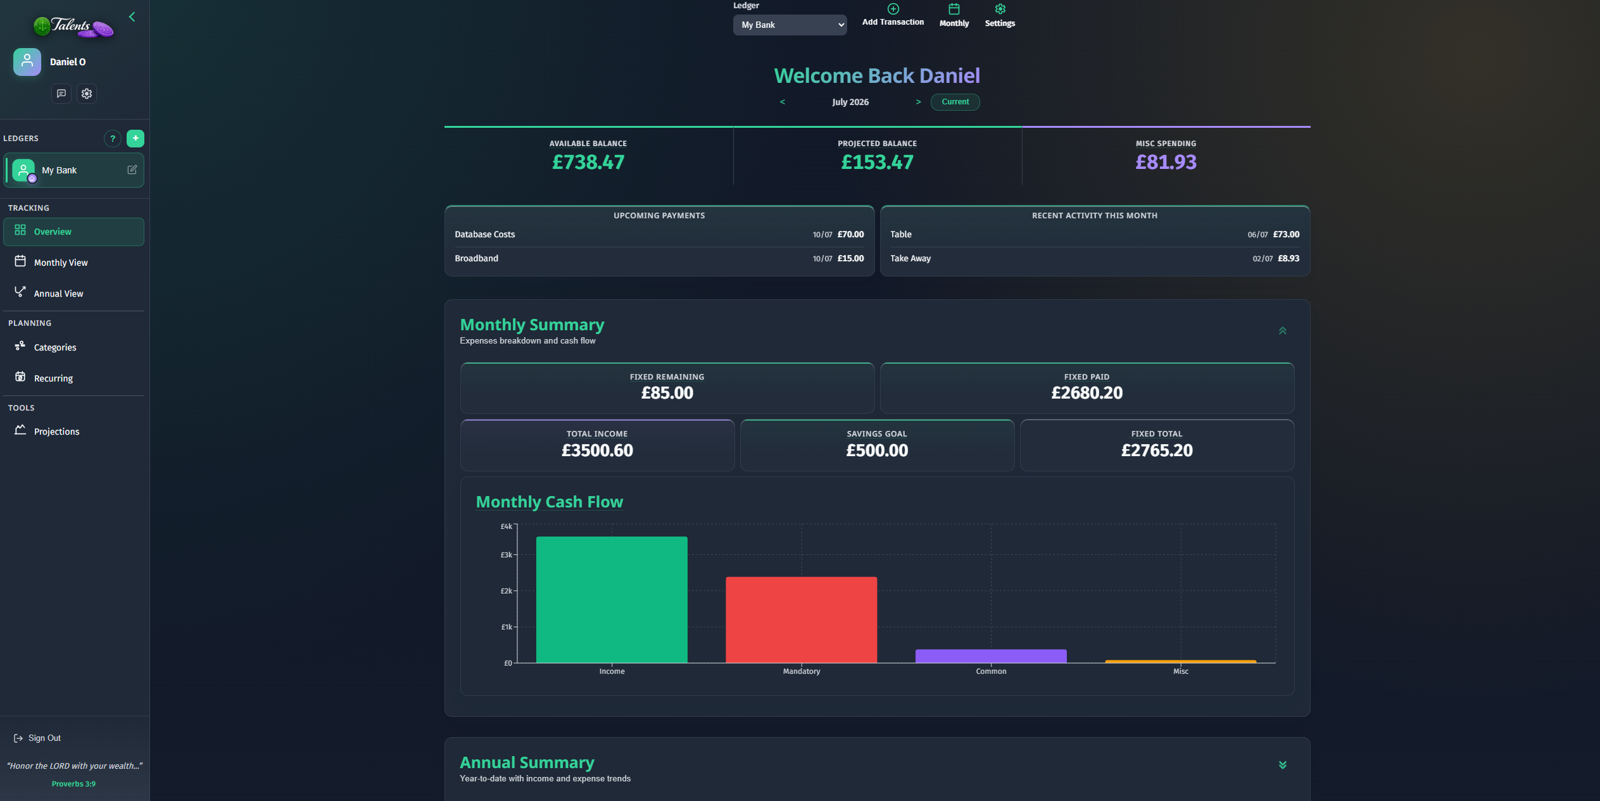Click the Broadband upcoming payment
The height and width of the screenshot is (801, 1600).
pyautogui.click(x=659, y=258)
